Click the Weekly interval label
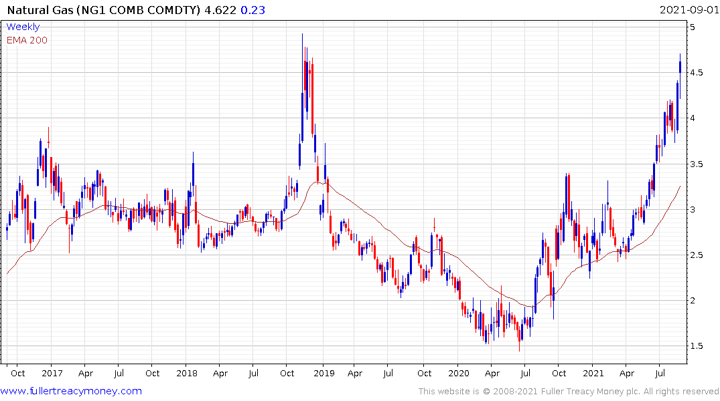 coord(23,27)
